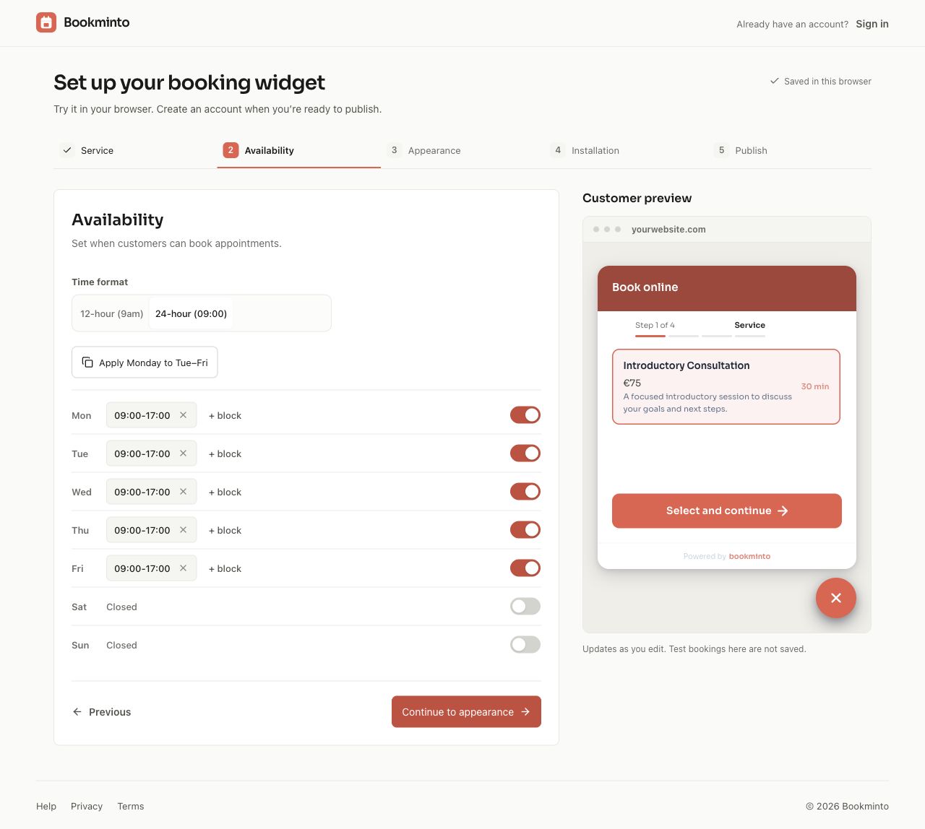Add a time block to Wednesday
Image resolution: width=925 pixels, height=829 pixels.
(x=225, y=492)
